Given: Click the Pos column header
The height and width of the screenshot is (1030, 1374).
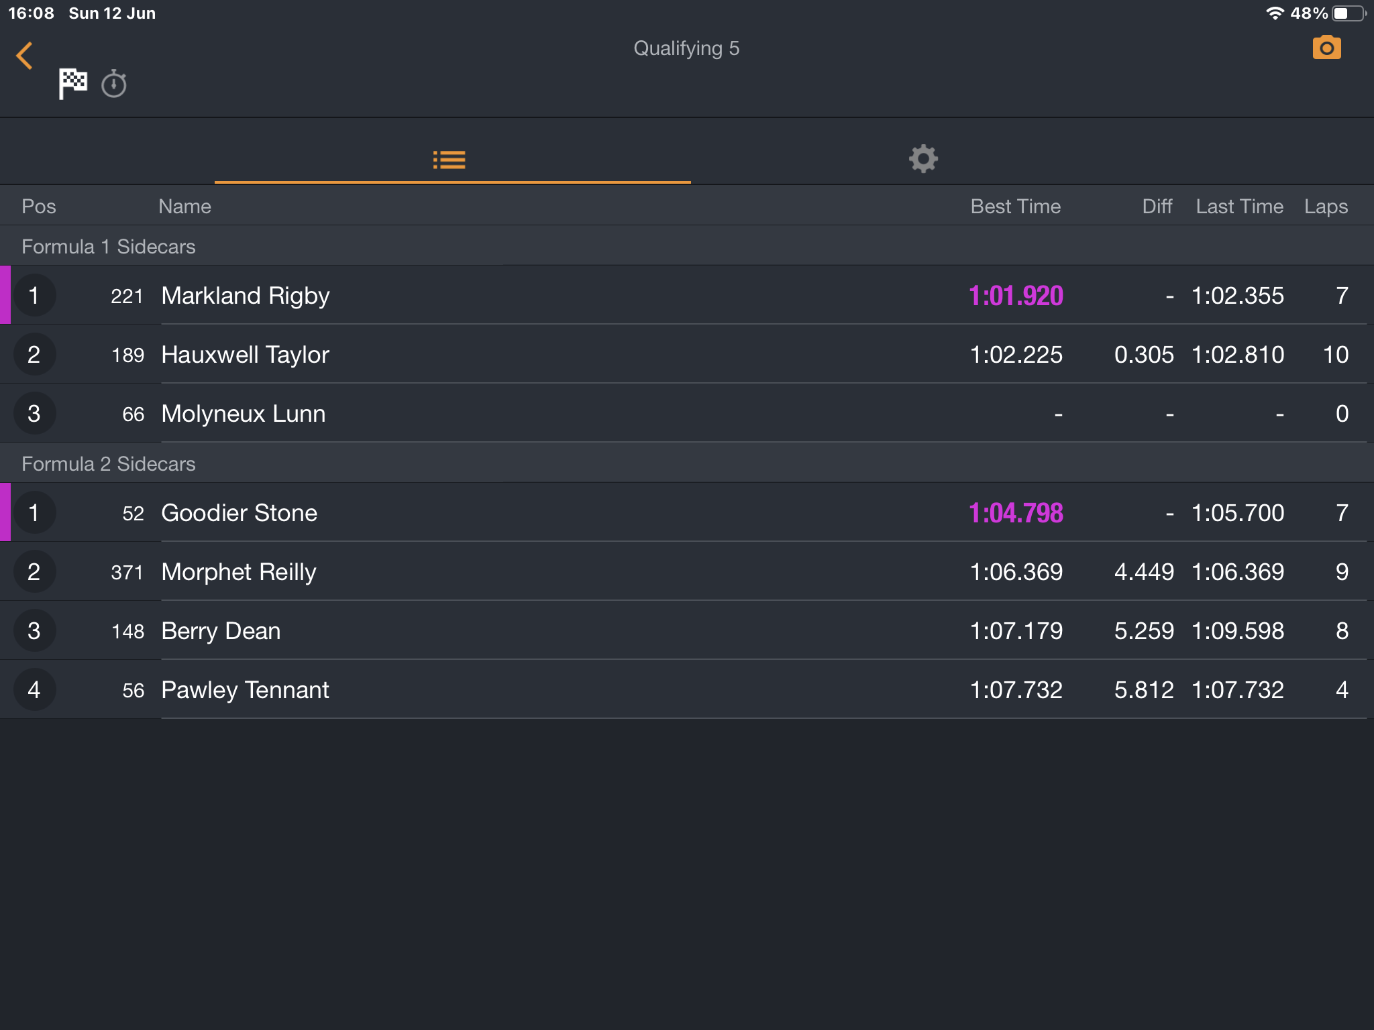Looking at the screenshot, I should [39, 207].
